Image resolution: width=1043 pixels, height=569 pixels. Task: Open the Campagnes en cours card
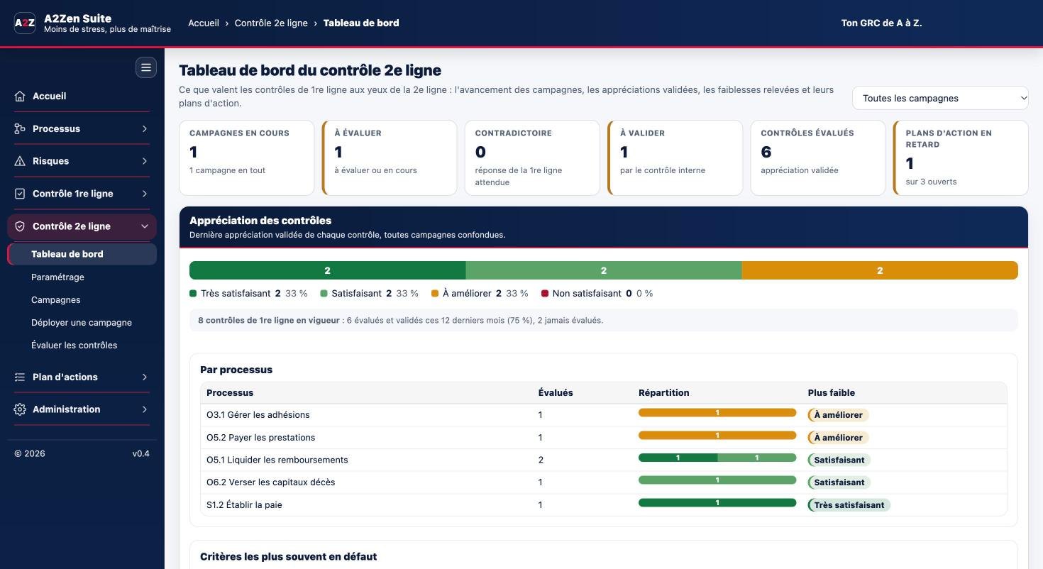click(246, 158)
